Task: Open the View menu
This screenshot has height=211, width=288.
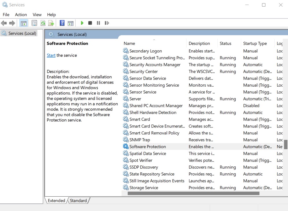Action: click(37, 15)
